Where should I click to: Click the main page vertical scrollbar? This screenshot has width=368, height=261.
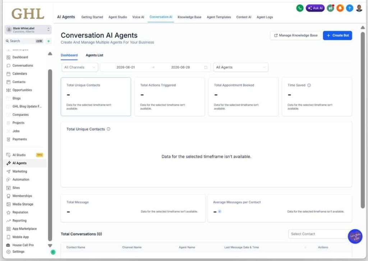click(x=363, y=120)
